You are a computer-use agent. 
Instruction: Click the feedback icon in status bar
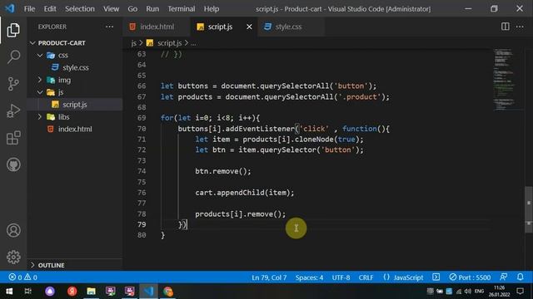[503, 277]
